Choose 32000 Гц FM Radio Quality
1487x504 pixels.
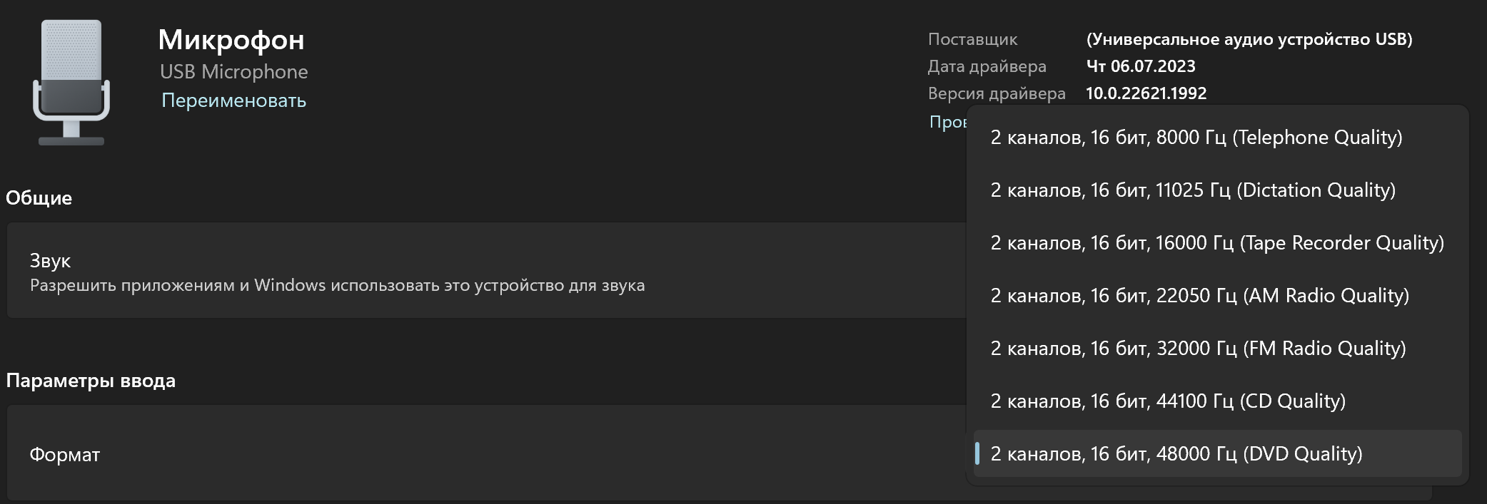(x=1198, y=349)
